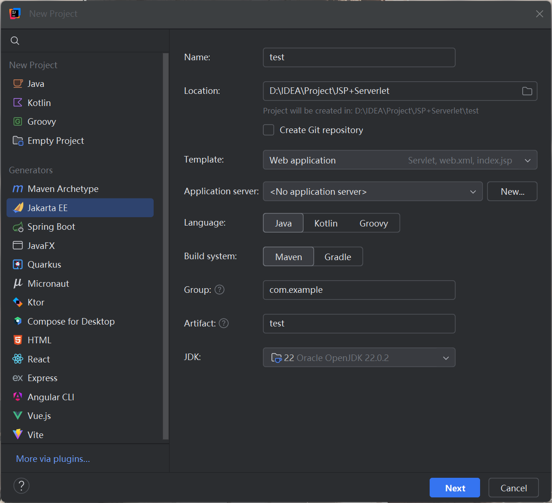Click the Micronaut mu icon
Screen dimensions: 552x503
18,283
